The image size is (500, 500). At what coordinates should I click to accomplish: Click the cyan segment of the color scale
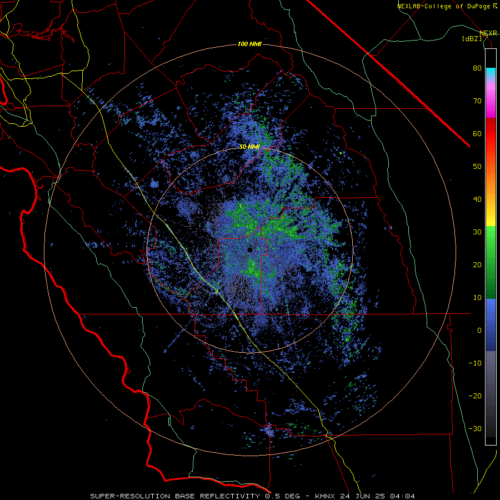(491, 73)
